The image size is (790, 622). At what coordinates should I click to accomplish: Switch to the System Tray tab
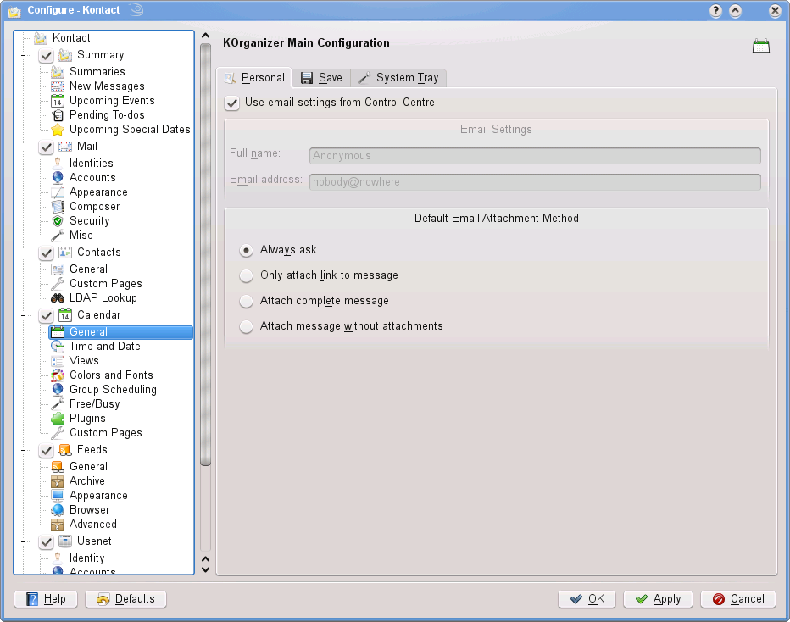tap(398, 78)
